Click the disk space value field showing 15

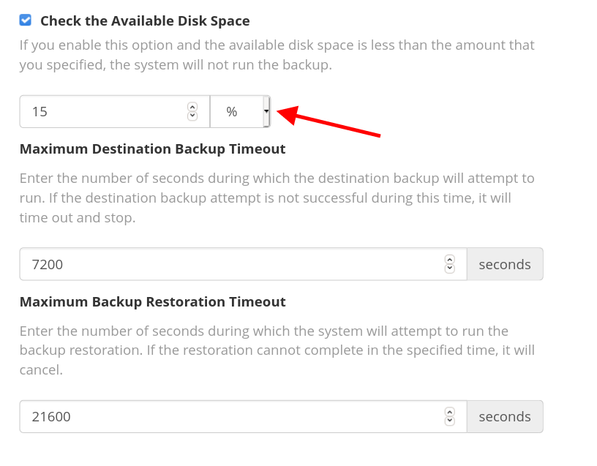[x=102, y=112]
